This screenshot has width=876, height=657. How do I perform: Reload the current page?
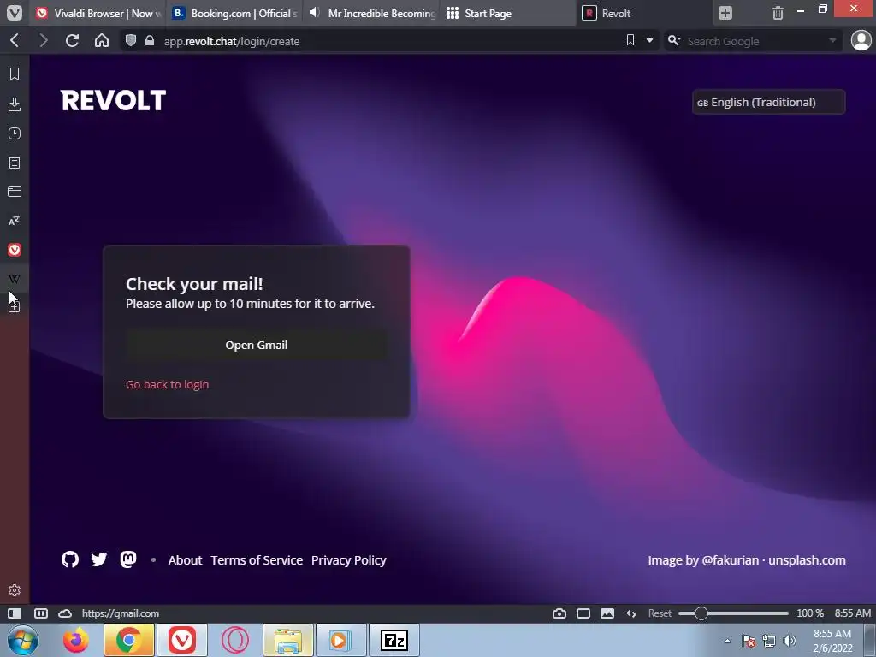pos(72,41)
